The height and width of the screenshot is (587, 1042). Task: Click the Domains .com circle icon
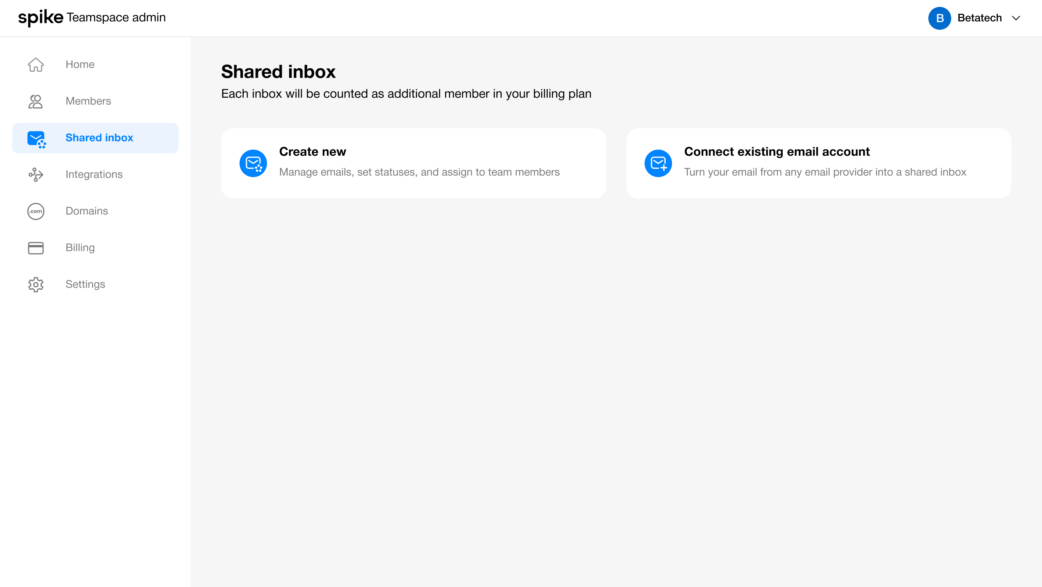[35, 211]
